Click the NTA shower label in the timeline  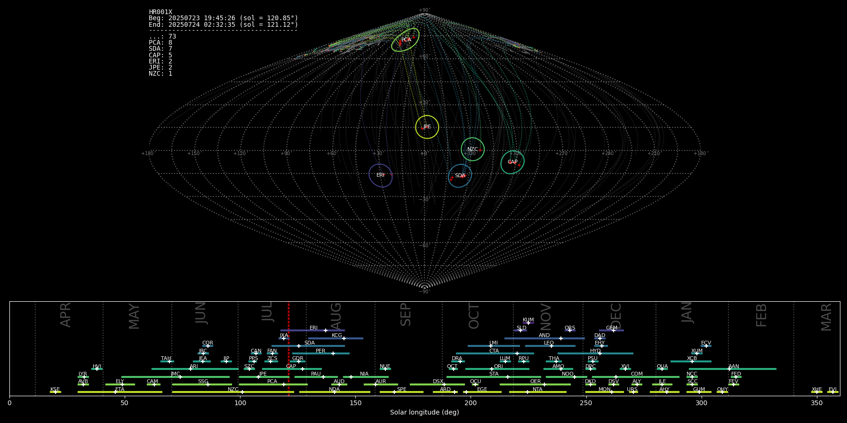[x=537, y=390]
